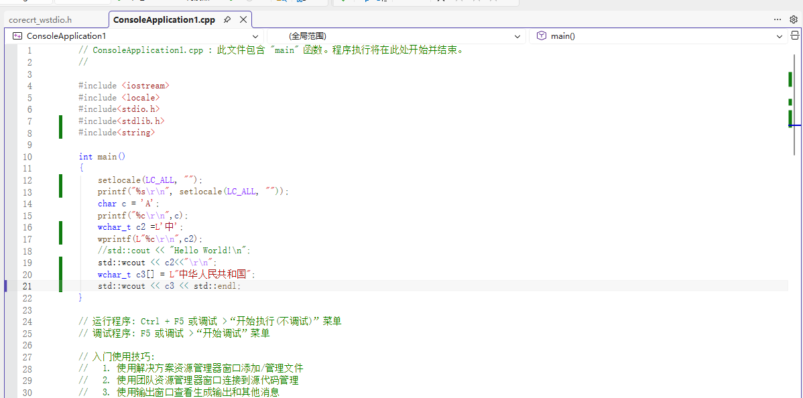Select the ConsoleApplication1.cpp tab
803x398 pixels.
(x=164, y=20)
